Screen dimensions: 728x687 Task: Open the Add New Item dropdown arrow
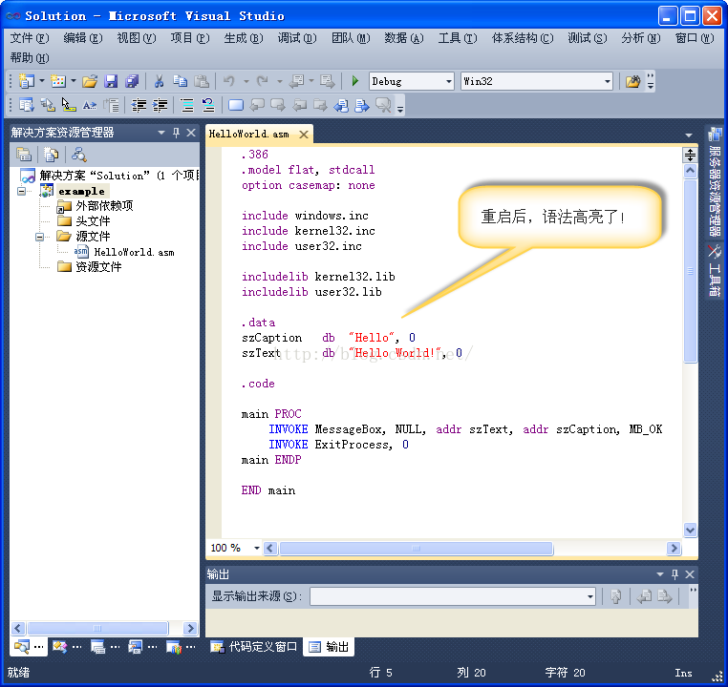pos(74,81)
